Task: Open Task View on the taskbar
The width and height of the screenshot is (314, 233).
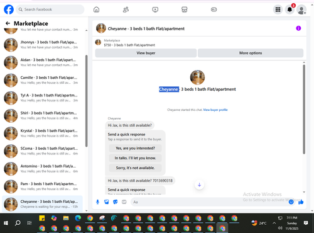Action: tap(30, 223)
